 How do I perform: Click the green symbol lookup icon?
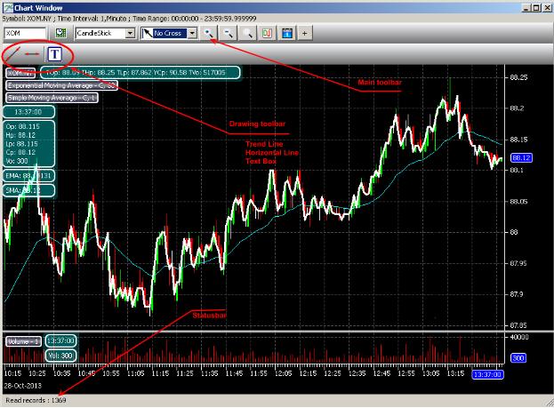point(61,33)
